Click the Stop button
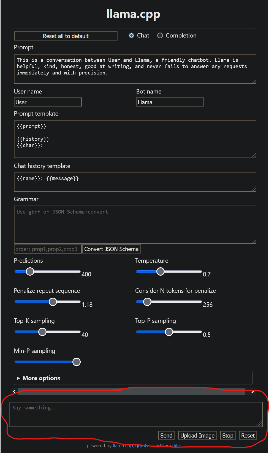The width and height of the screenshot is (269, 453). 228,435
